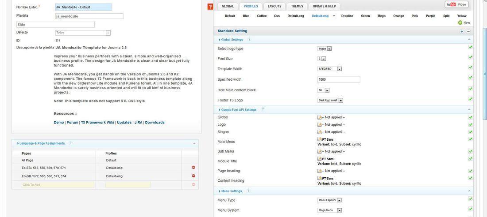This screenshot has height=217, width=487.
Task: Click help icon next to Google Font API Settings
Action: point(263,109)
